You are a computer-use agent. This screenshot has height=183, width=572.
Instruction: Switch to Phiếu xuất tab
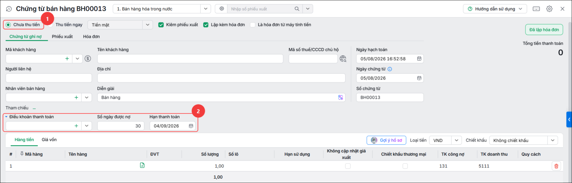62,37
